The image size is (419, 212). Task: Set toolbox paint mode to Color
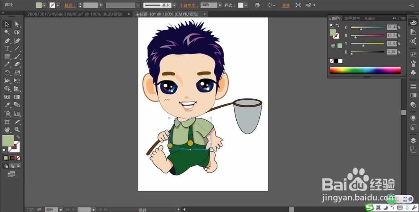(x=6, y=158)
